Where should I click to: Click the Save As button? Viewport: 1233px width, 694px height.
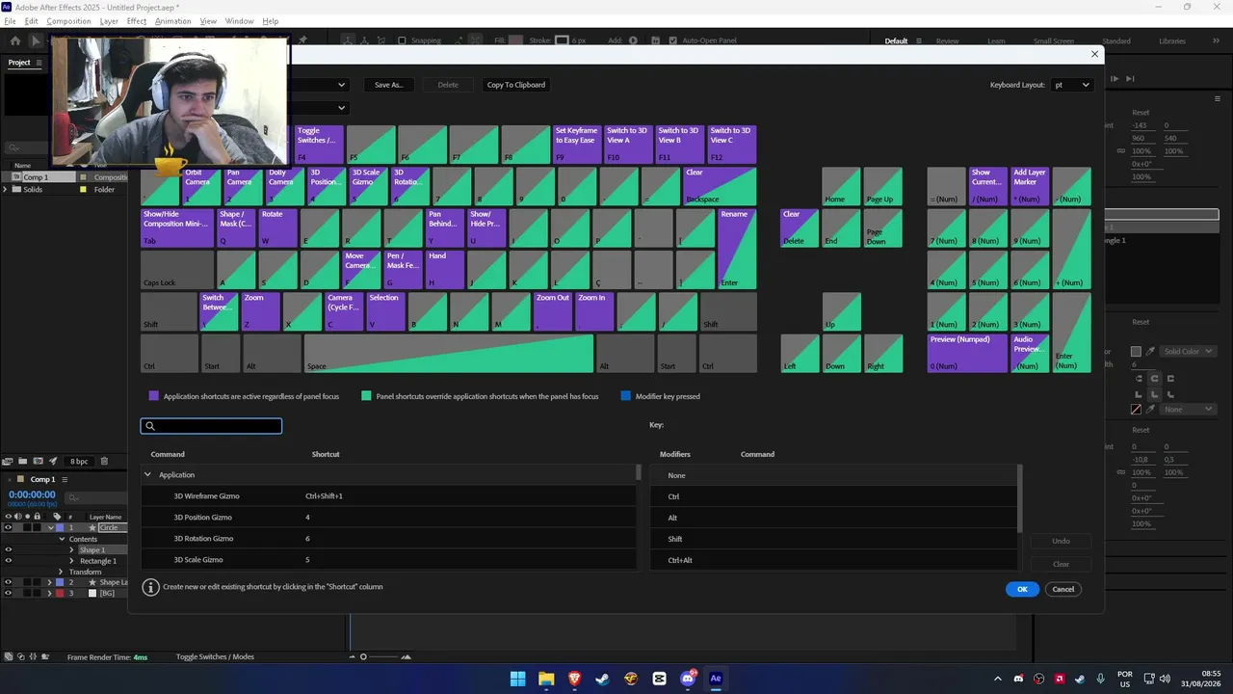tap(389, 85)
